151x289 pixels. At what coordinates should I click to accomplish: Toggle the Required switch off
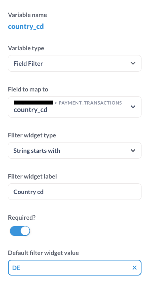pyautogui.click(x=20, y=231)
